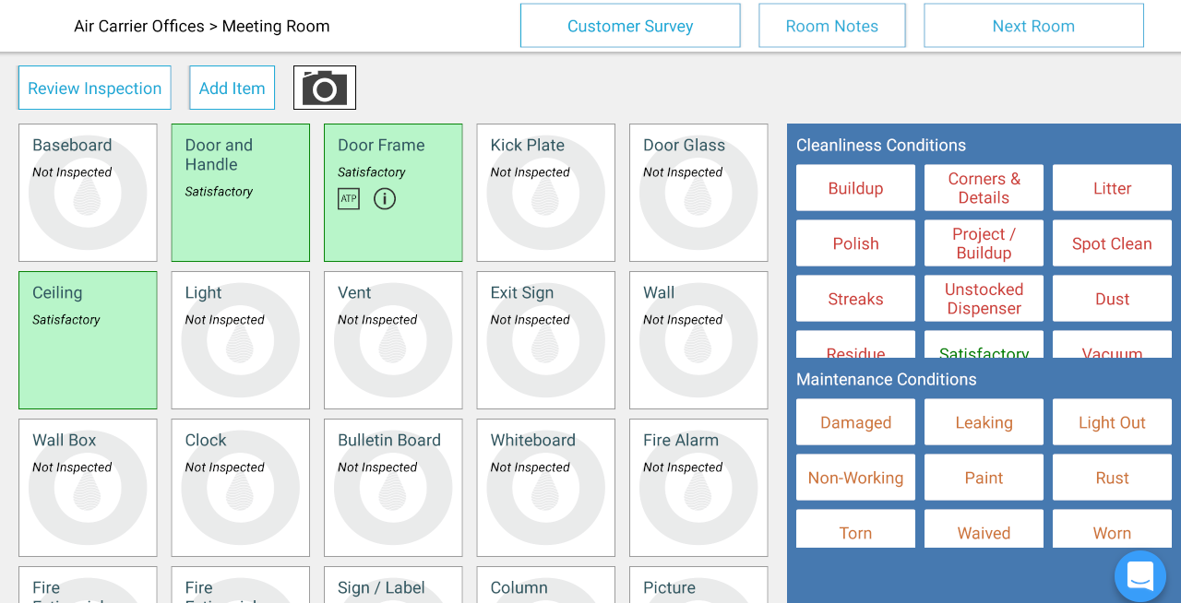Select the Unstocked Dispenser condition

point(984,299)
